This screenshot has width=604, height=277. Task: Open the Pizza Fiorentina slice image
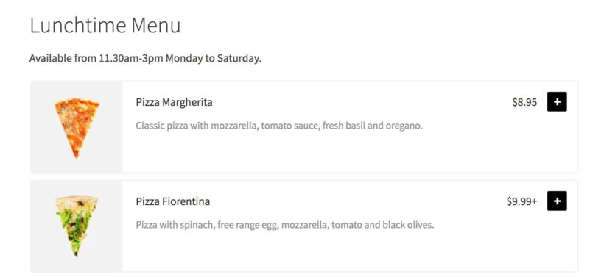(x=77, y=226)
